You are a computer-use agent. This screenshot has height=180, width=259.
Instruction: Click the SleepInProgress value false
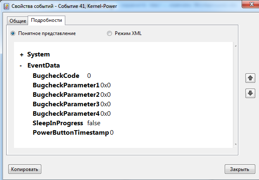[94, 123]
